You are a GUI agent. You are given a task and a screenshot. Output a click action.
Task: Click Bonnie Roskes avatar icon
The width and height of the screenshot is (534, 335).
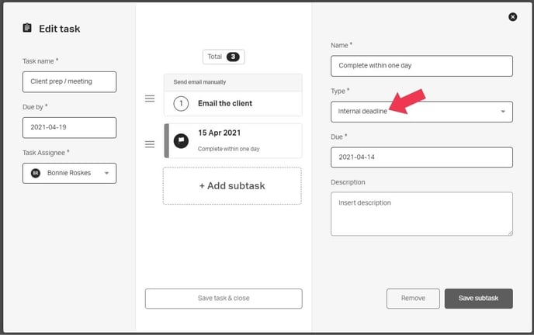tap(35, 173)
